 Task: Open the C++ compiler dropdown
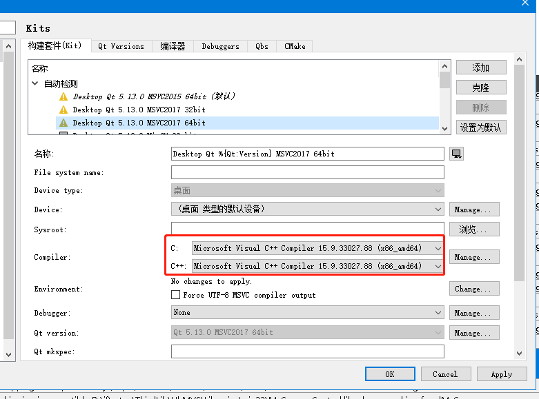pos(317,266)
